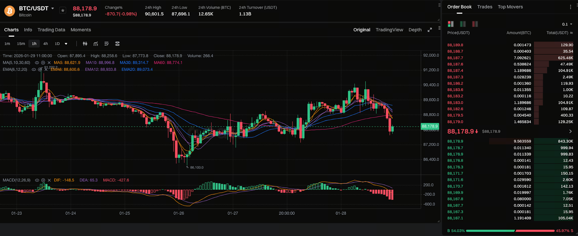578x236 pixels.
Task: Click the candlestick chart type icon
Action: click(85, 44)
